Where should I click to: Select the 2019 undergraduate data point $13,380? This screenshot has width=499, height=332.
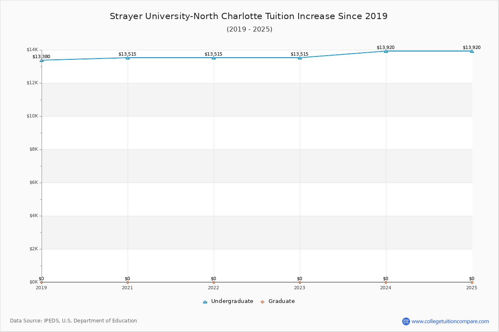pyautogui.click(x=42, y=60)
